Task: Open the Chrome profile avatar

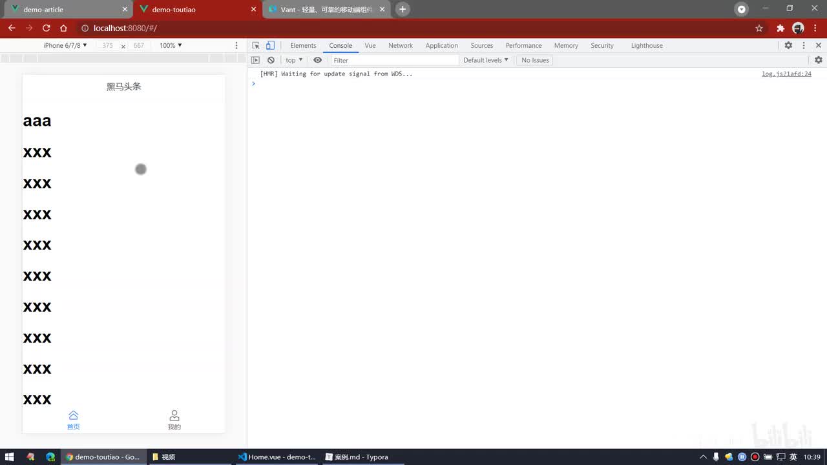Action: (798, 28)
